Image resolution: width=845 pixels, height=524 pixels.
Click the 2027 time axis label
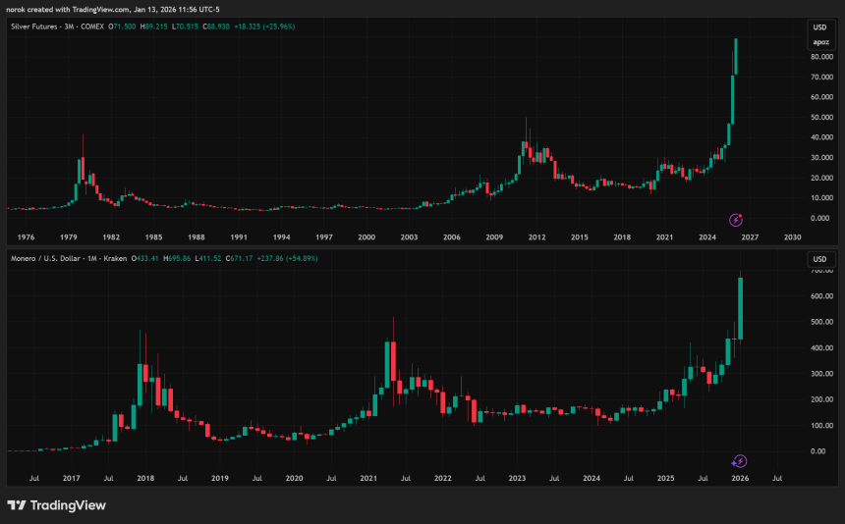(x=750, y=237)
